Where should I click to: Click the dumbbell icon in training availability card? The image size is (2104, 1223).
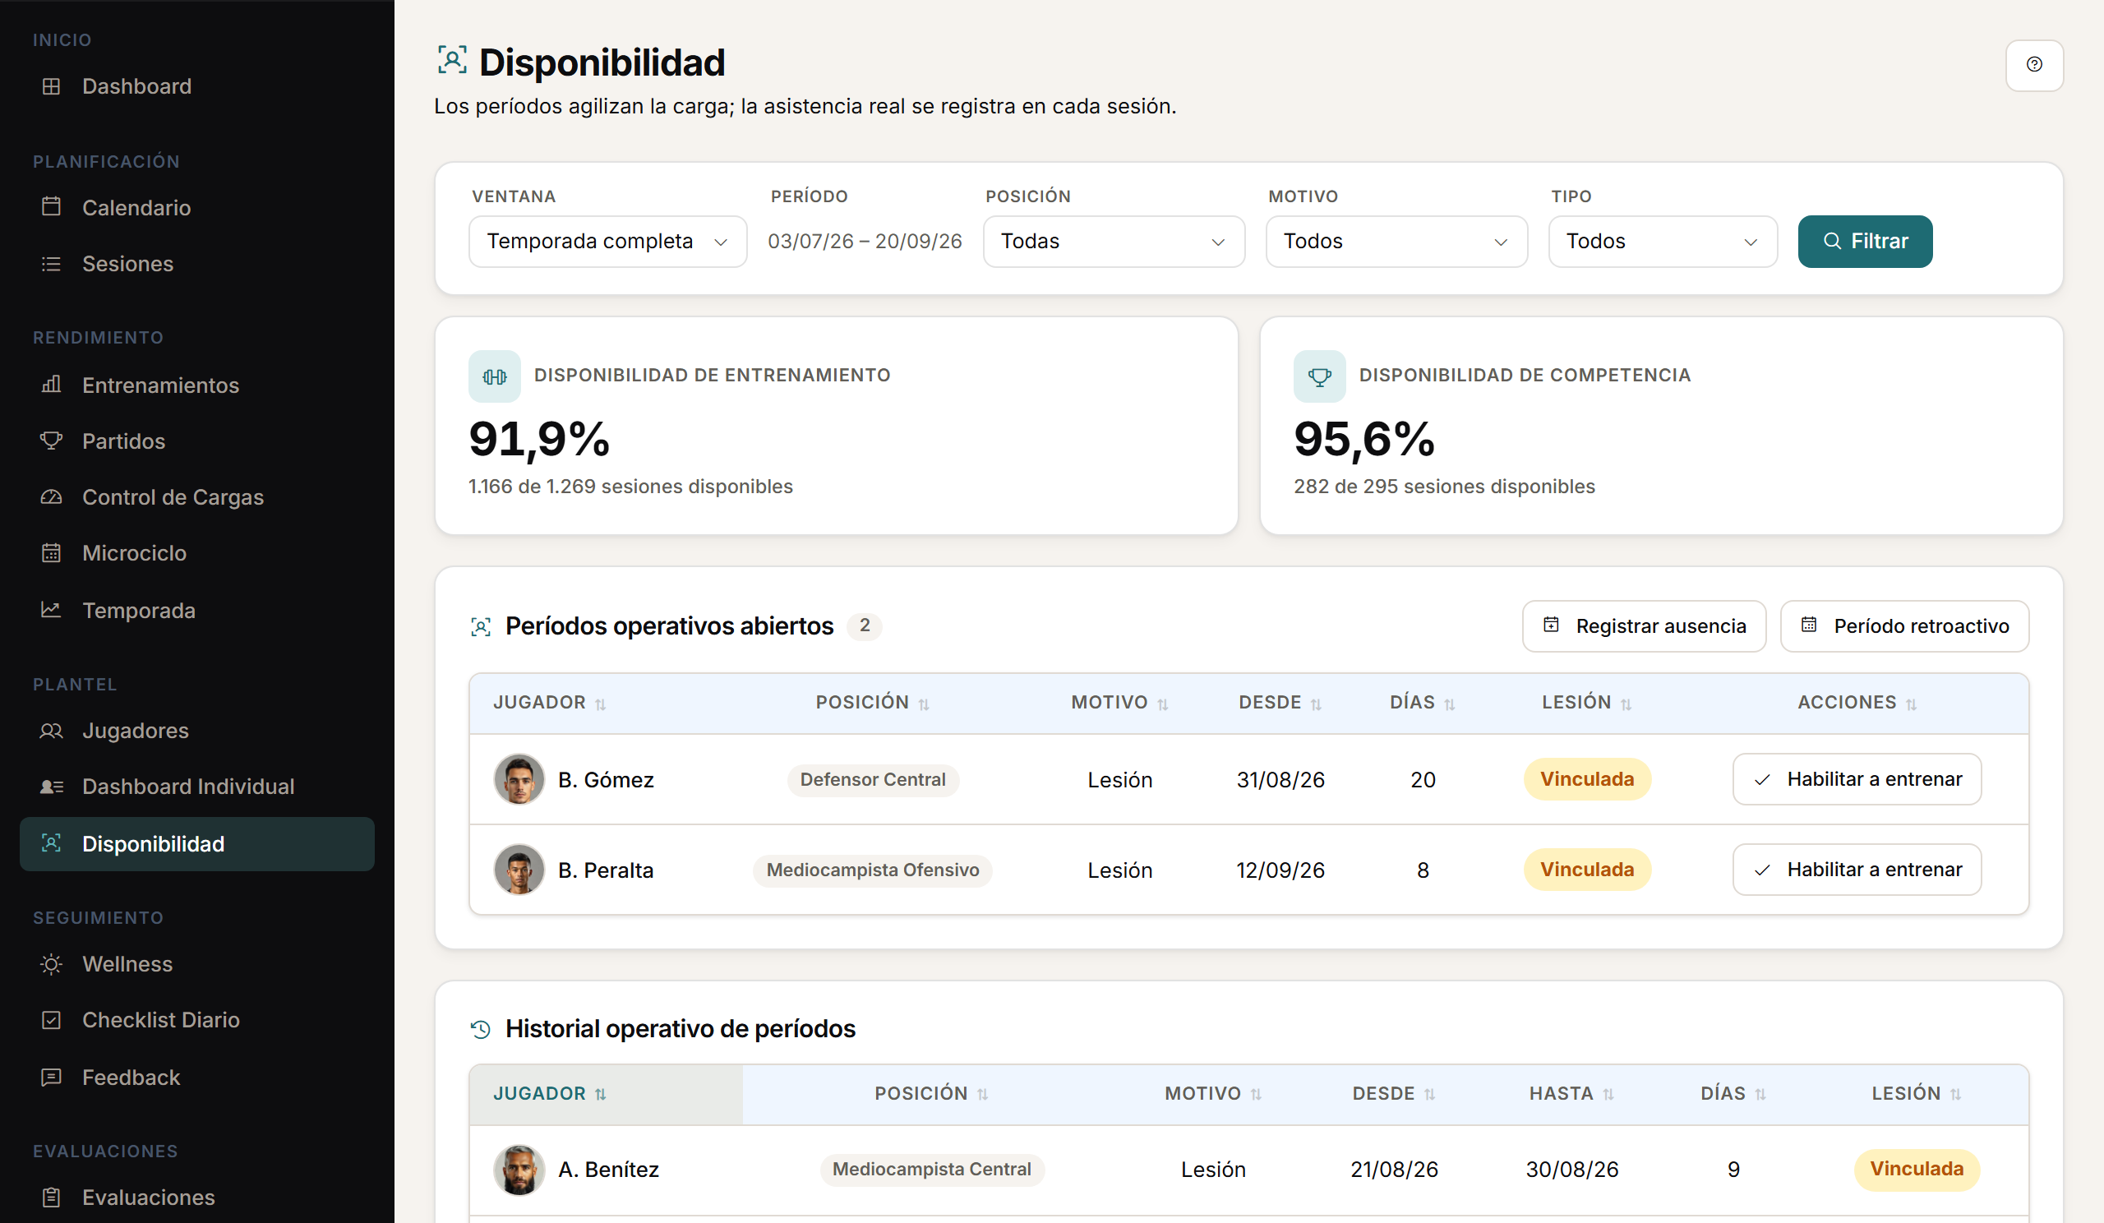[494, 376]
